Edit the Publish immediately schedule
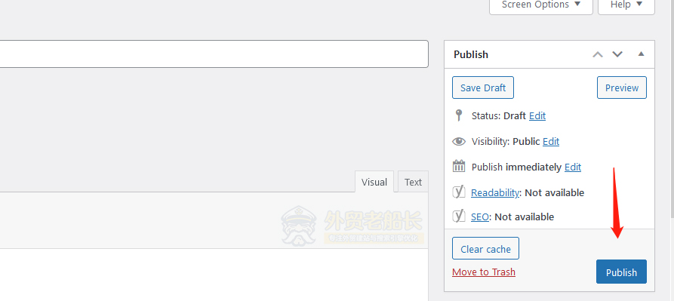 tap(573, 167)
